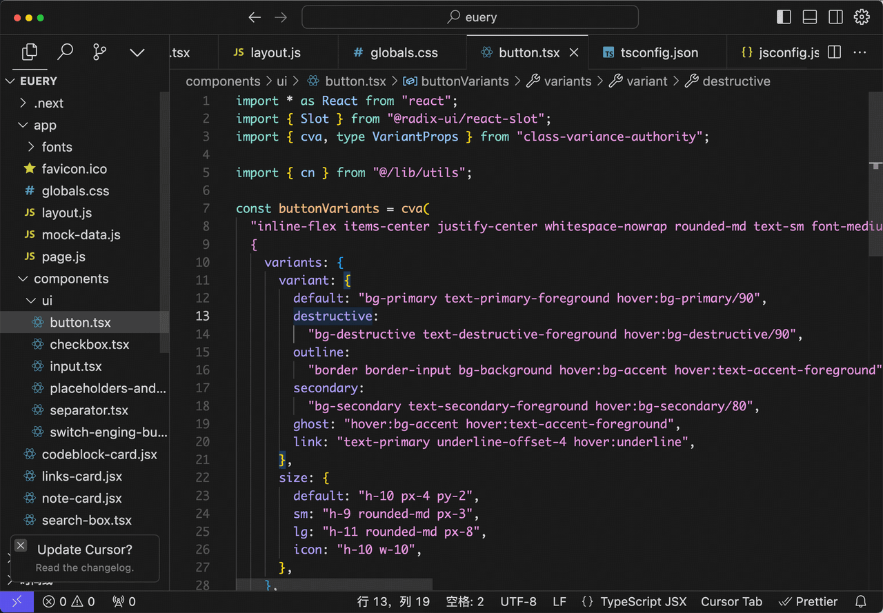This screenshot has height=613, width=883.
Task: Go back with the left arrow
Action: point(255,17)
